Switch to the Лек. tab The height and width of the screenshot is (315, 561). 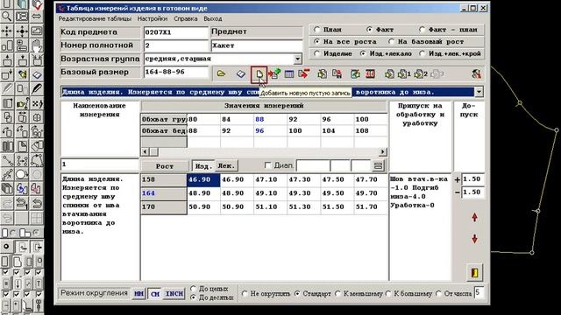click(226, 165)
